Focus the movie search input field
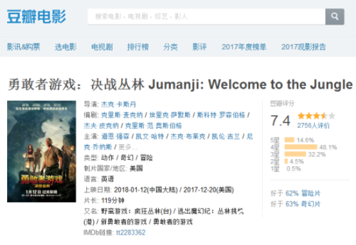Viewport: 356px width, 245px height. click(x=206, y=17)
